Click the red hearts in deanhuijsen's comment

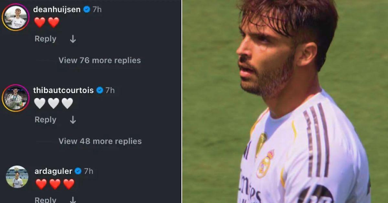47,23
